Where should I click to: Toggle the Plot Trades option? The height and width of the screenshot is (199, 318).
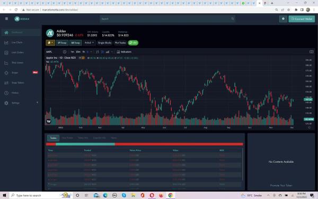point(120,43)
